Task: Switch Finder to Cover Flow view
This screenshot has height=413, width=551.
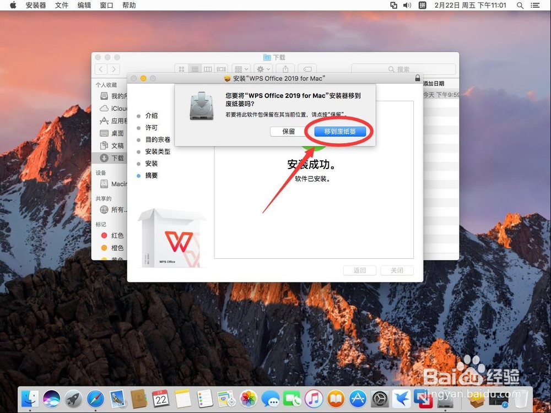Action: pos(221,69)
